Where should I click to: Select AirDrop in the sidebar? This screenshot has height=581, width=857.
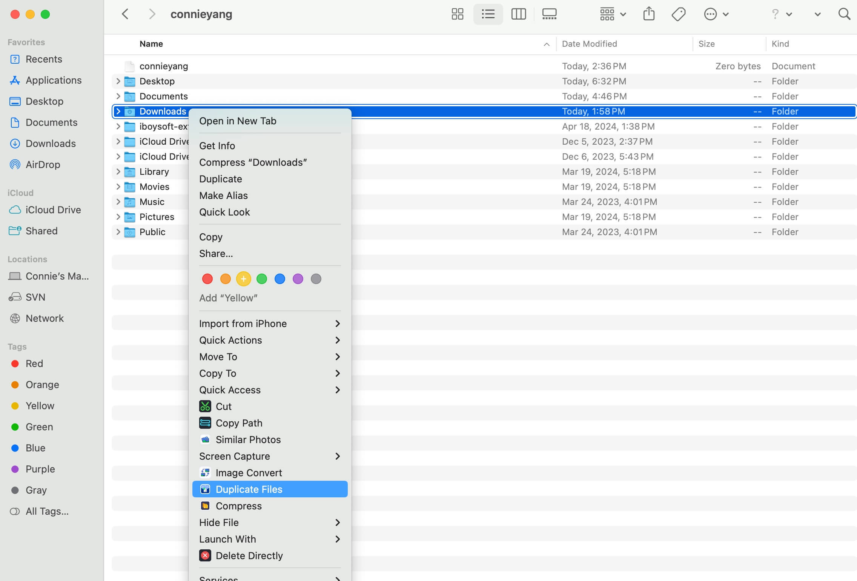pos(43,165)
